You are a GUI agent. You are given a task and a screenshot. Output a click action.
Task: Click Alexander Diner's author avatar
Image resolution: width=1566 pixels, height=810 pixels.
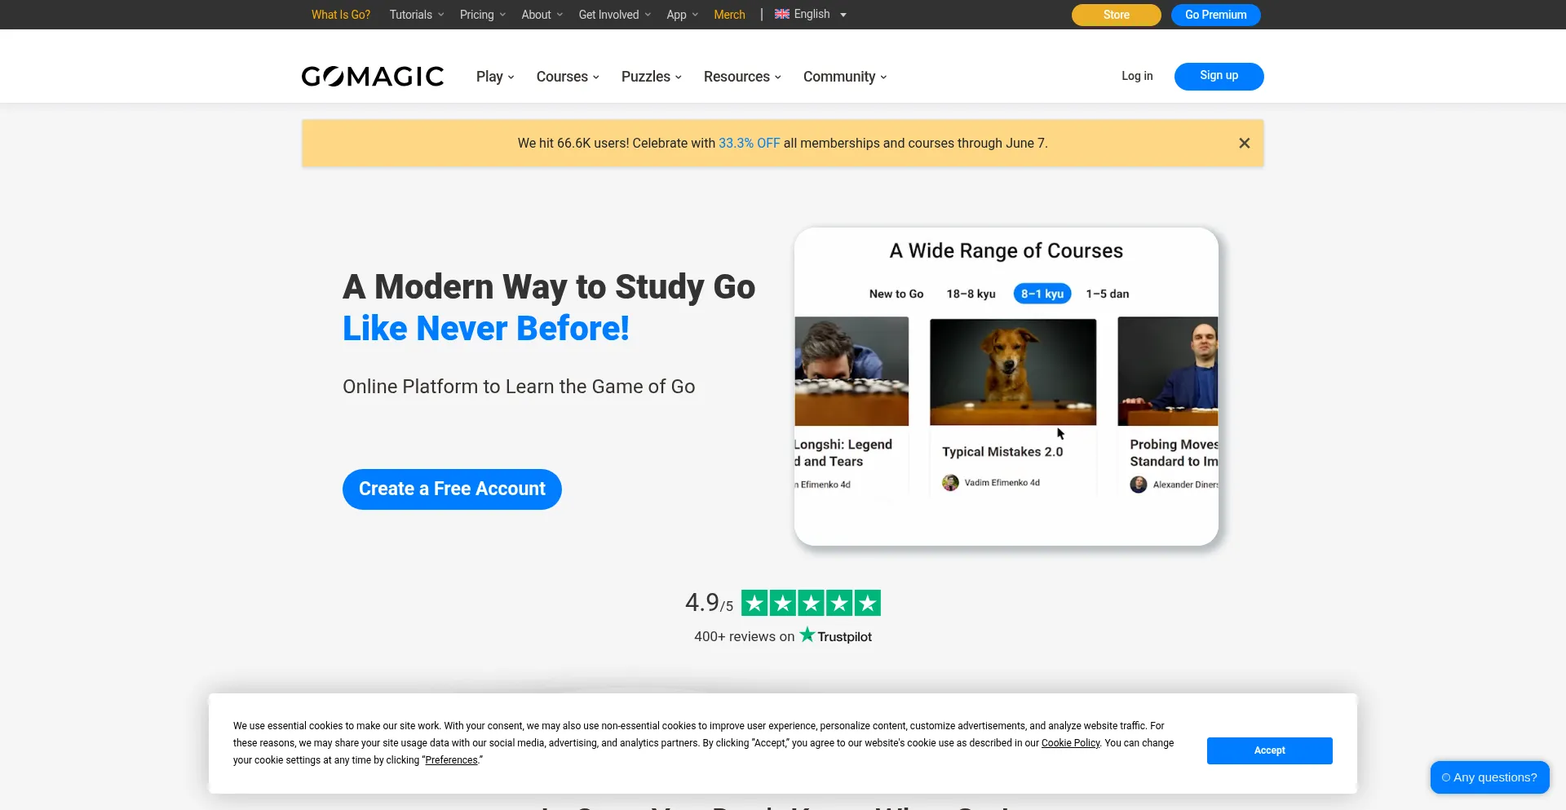click(1139, 485)
